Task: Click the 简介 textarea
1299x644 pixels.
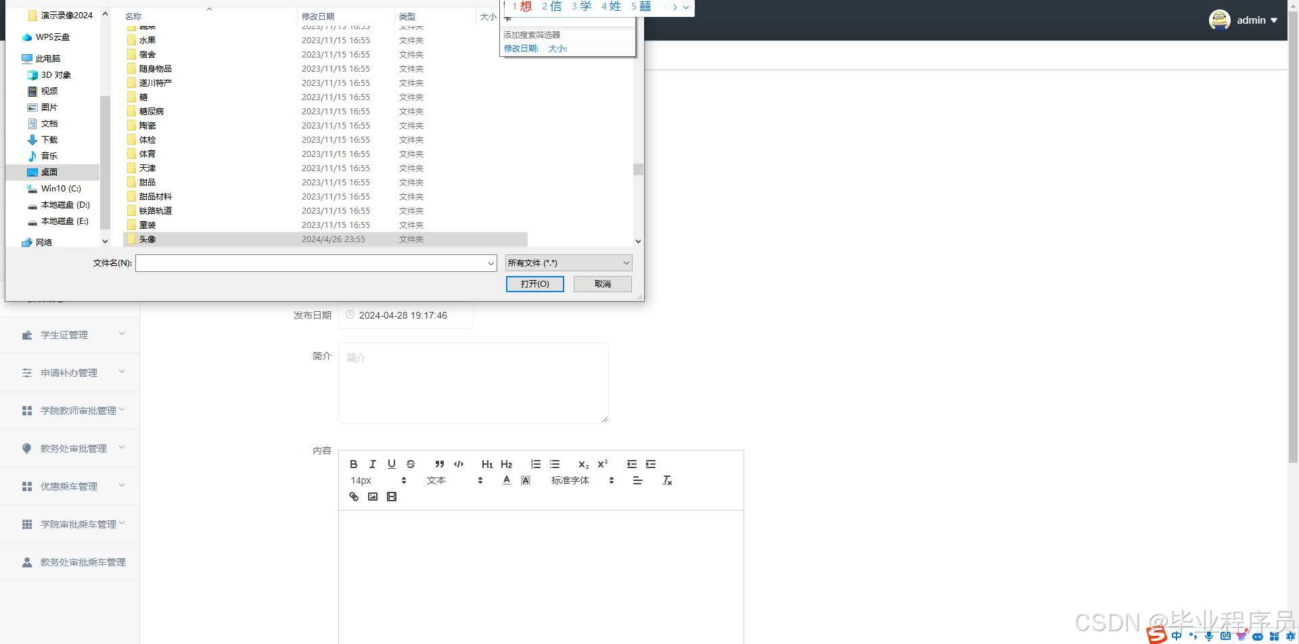Action: (x=473, y=383)
